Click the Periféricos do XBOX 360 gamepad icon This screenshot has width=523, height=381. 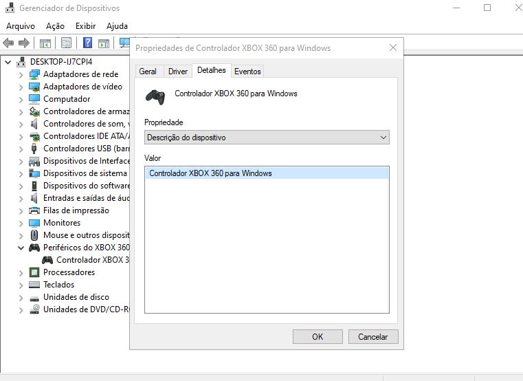34,248
